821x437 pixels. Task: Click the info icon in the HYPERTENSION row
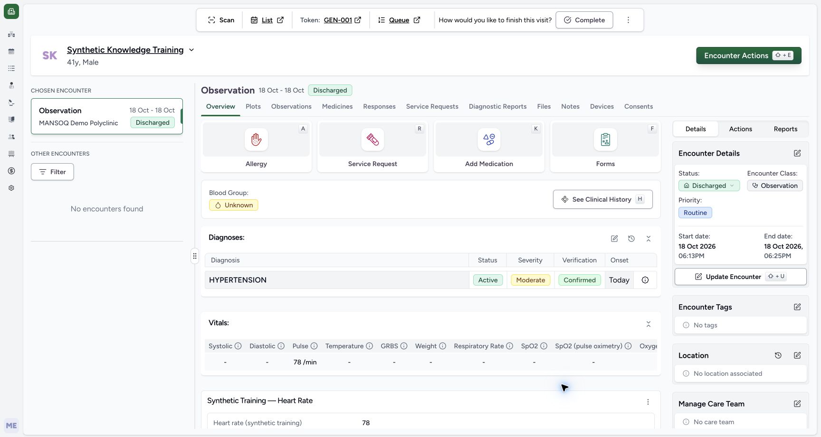click(645, 280)
